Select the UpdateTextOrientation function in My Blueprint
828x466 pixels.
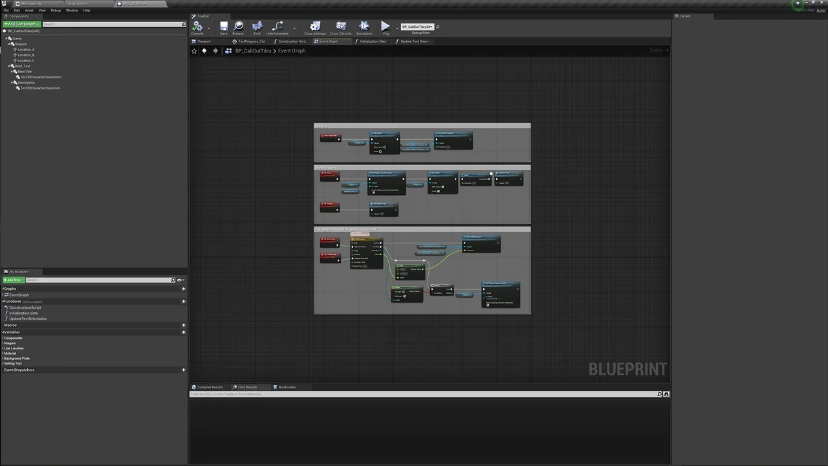(x=28, y=318)
